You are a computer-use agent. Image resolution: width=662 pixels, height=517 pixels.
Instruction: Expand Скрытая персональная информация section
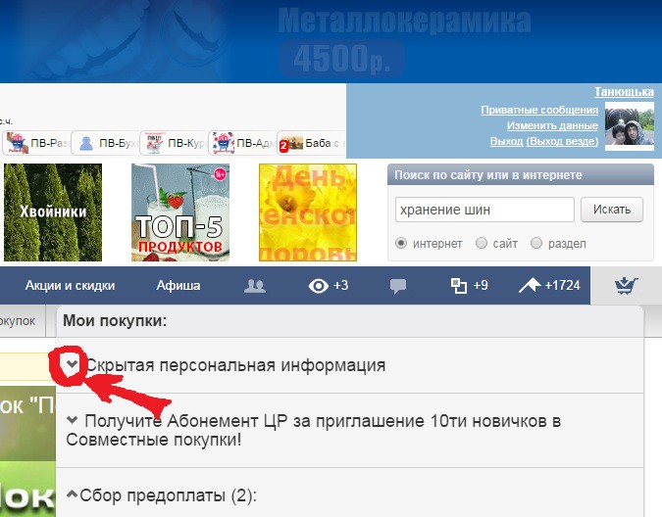point(72,364)
